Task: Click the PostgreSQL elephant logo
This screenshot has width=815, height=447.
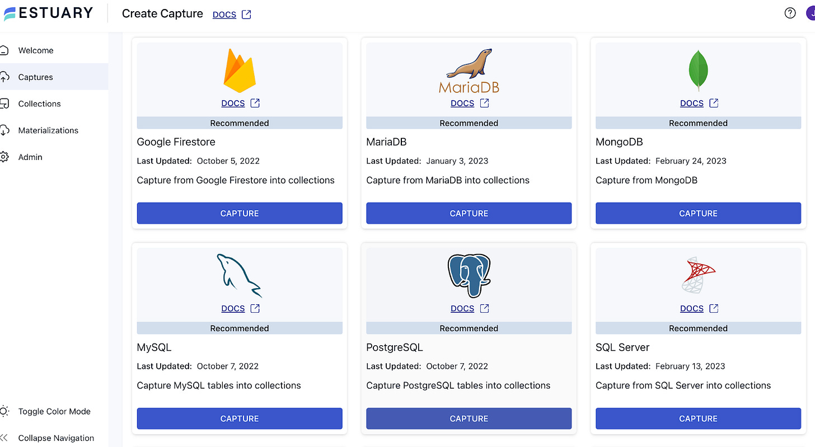Action: pyautogui.click(x=469, y=275)
